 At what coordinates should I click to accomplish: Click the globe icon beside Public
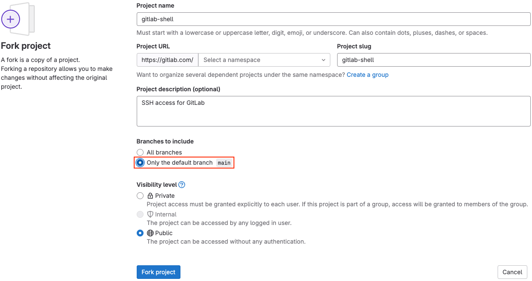coord(150,233)
